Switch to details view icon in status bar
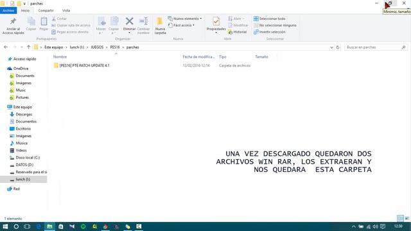Screen dimensions: 411x231 (x=400, y=218)
